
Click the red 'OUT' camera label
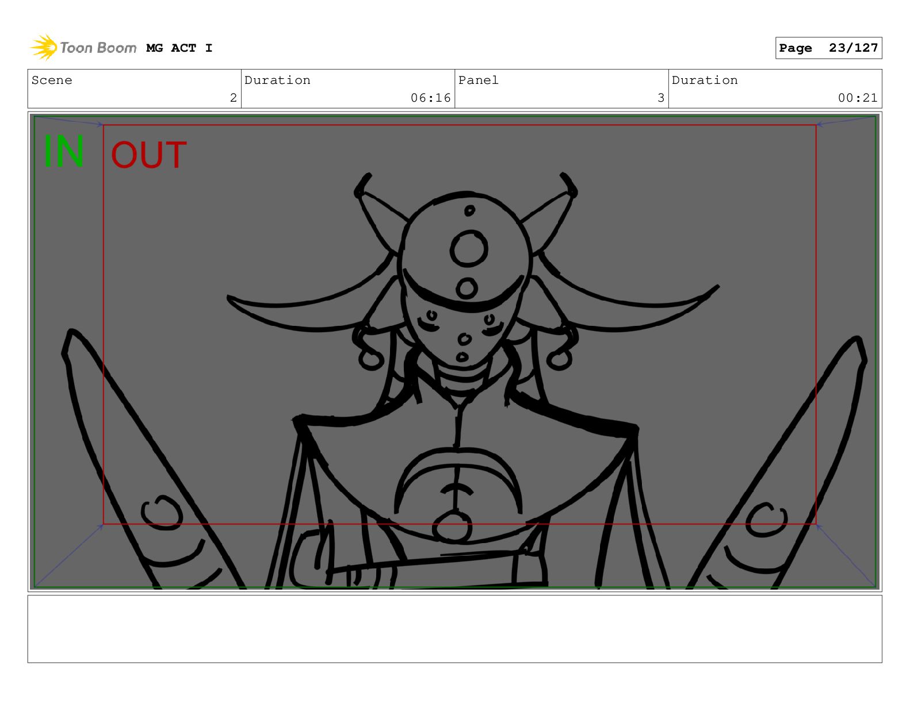coord(148,155)
